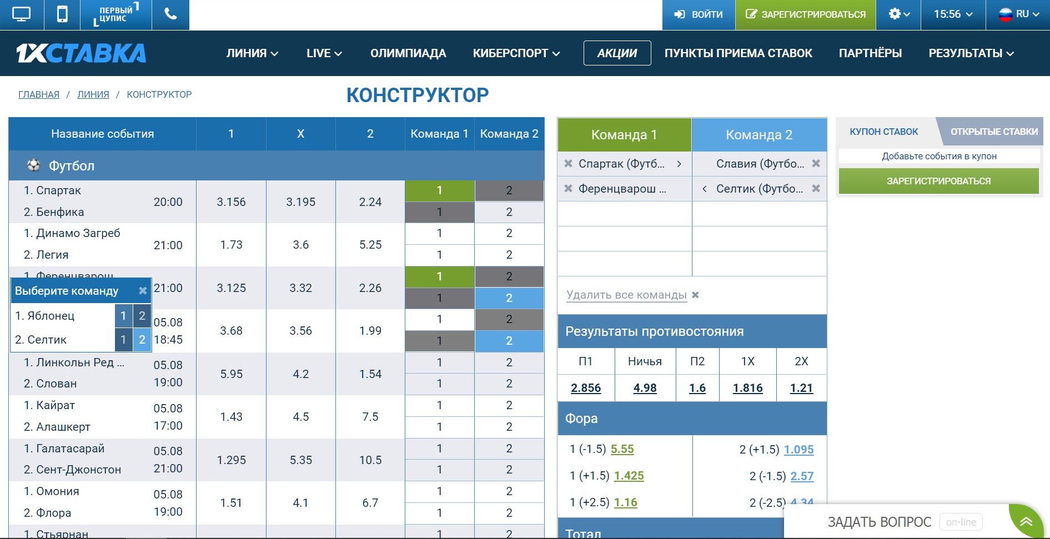Click Спартак–Бенфика win-1 odds 3.156
This screenshot has width=1050, height=539.
point(231,202)
